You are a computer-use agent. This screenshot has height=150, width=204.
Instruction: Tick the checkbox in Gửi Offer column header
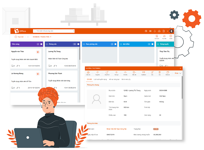point(152,44)
